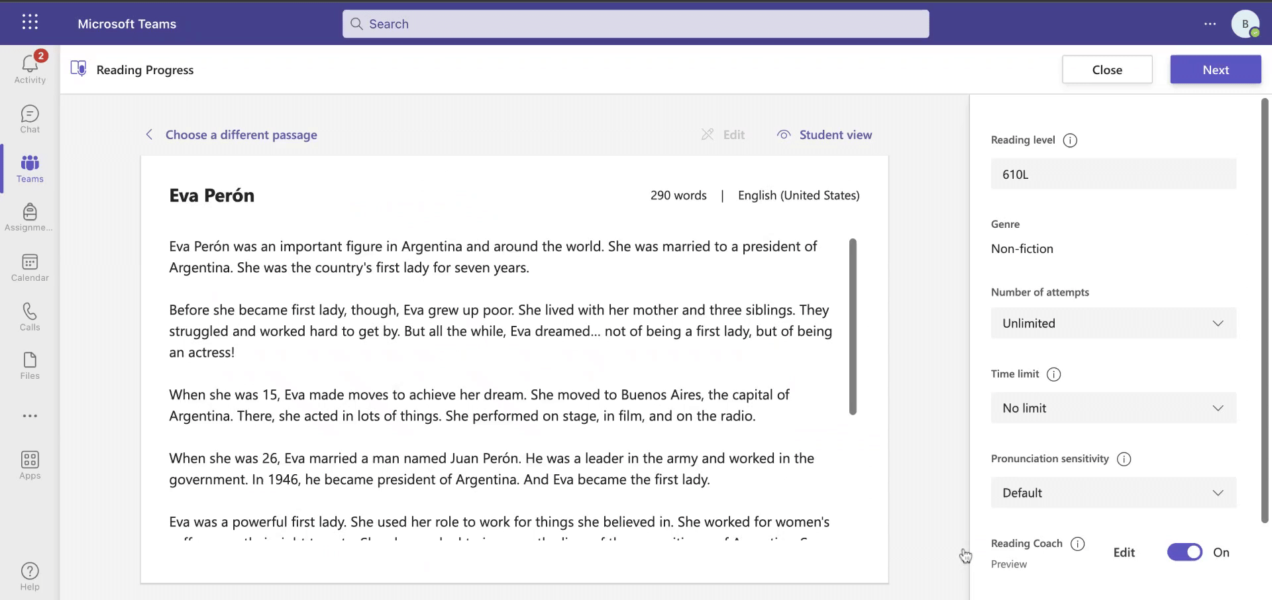
Task: Switch to Student view
Action: pos(825,135)
